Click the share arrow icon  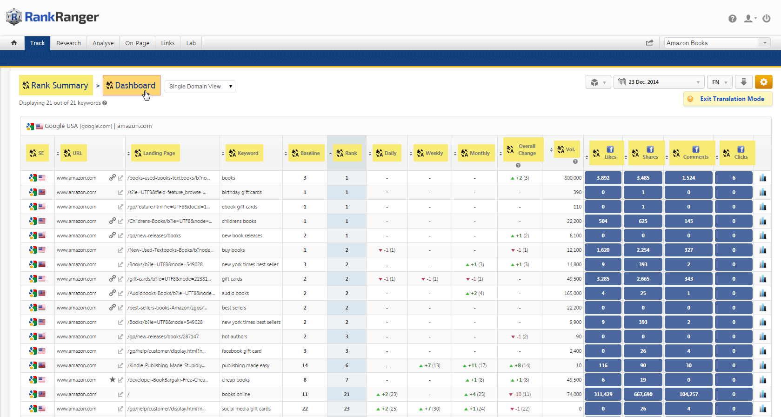[649, 43]
